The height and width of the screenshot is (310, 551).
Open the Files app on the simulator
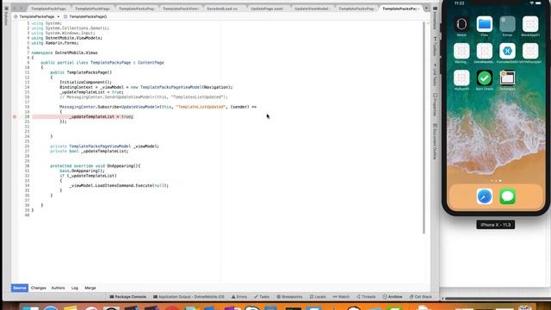484,25
